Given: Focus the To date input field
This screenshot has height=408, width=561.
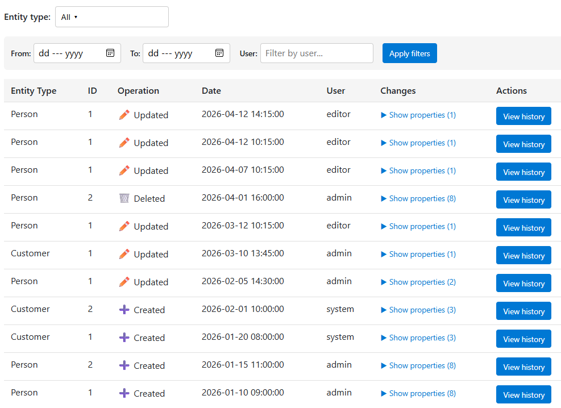Looking at the screenshot, I should [x=186, y=53].
